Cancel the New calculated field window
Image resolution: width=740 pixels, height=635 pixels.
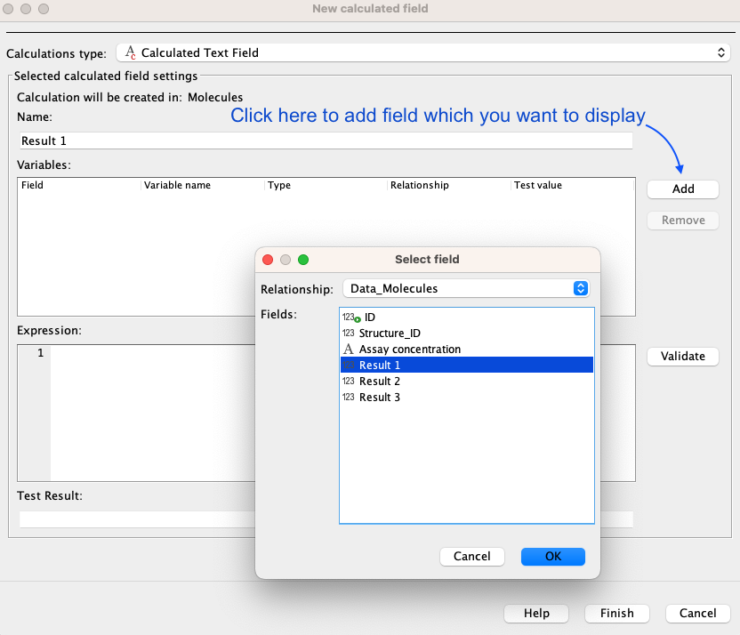pos(697,613)
